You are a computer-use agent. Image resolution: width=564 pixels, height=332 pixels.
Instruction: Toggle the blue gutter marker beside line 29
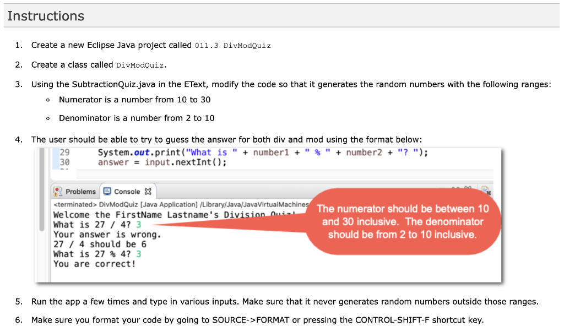point(56,152)
